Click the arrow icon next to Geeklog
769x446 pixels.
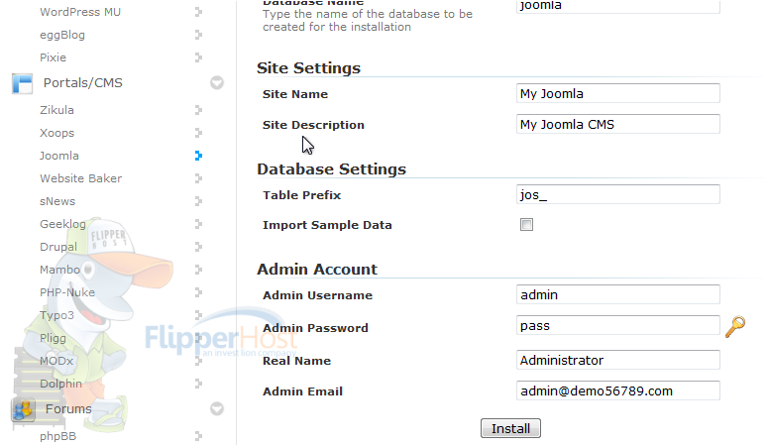[198, 224]
